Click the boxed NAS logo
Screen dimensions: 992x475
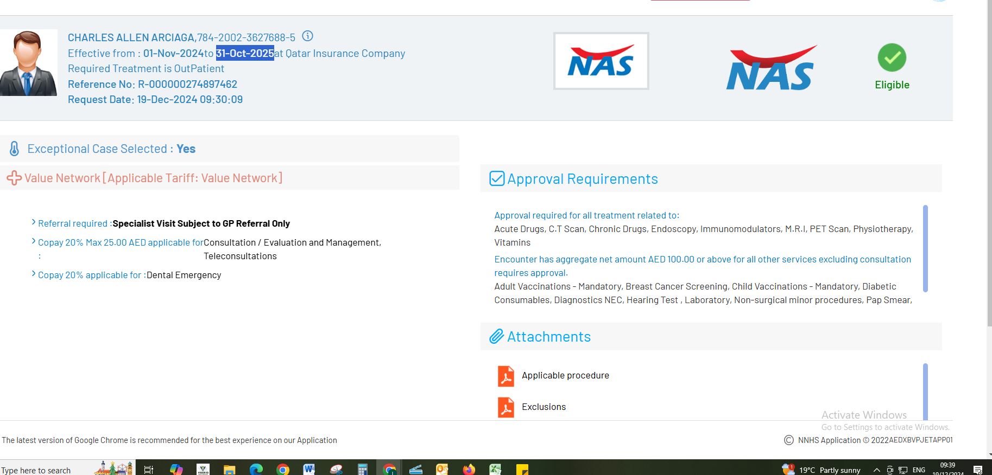click(x=601, y=61)
